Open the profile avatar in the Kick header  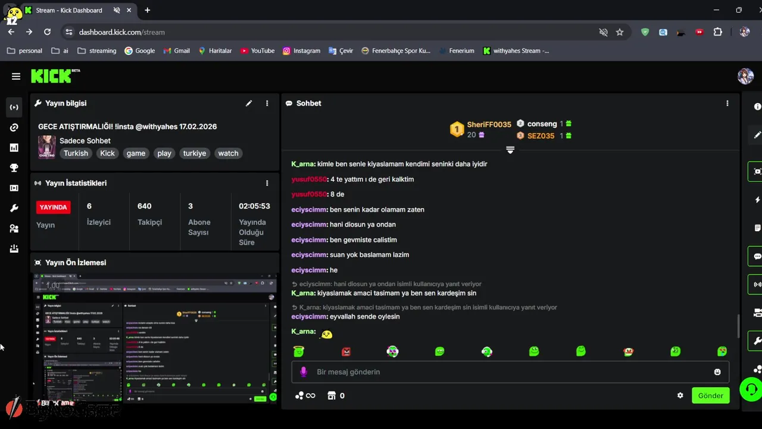tap(745, 76)
